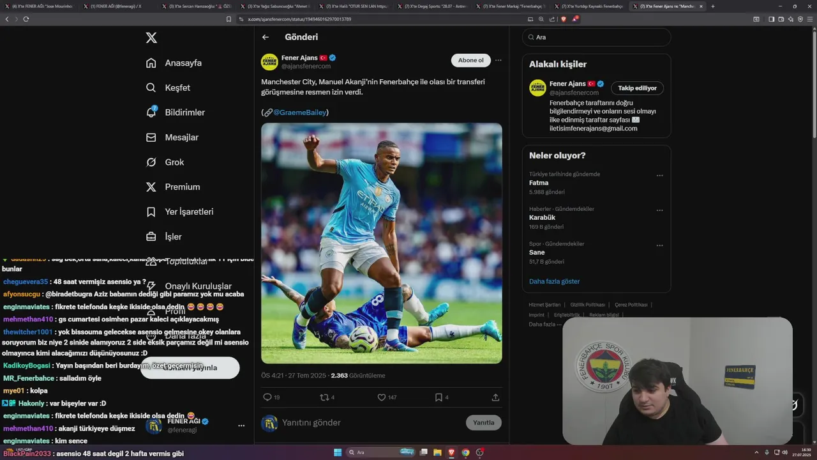
Task: Open Hizmet Şartları footer link
Action: click(544, 305)
